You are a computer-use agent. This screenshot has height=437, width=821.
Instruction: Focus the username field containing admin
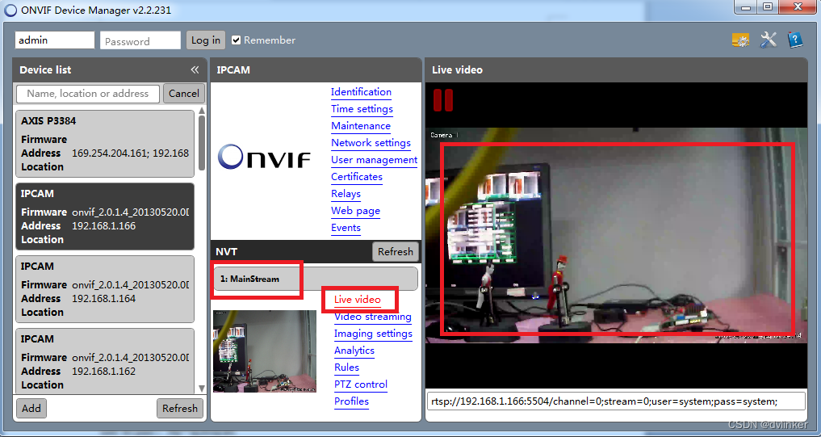(55, 40)
